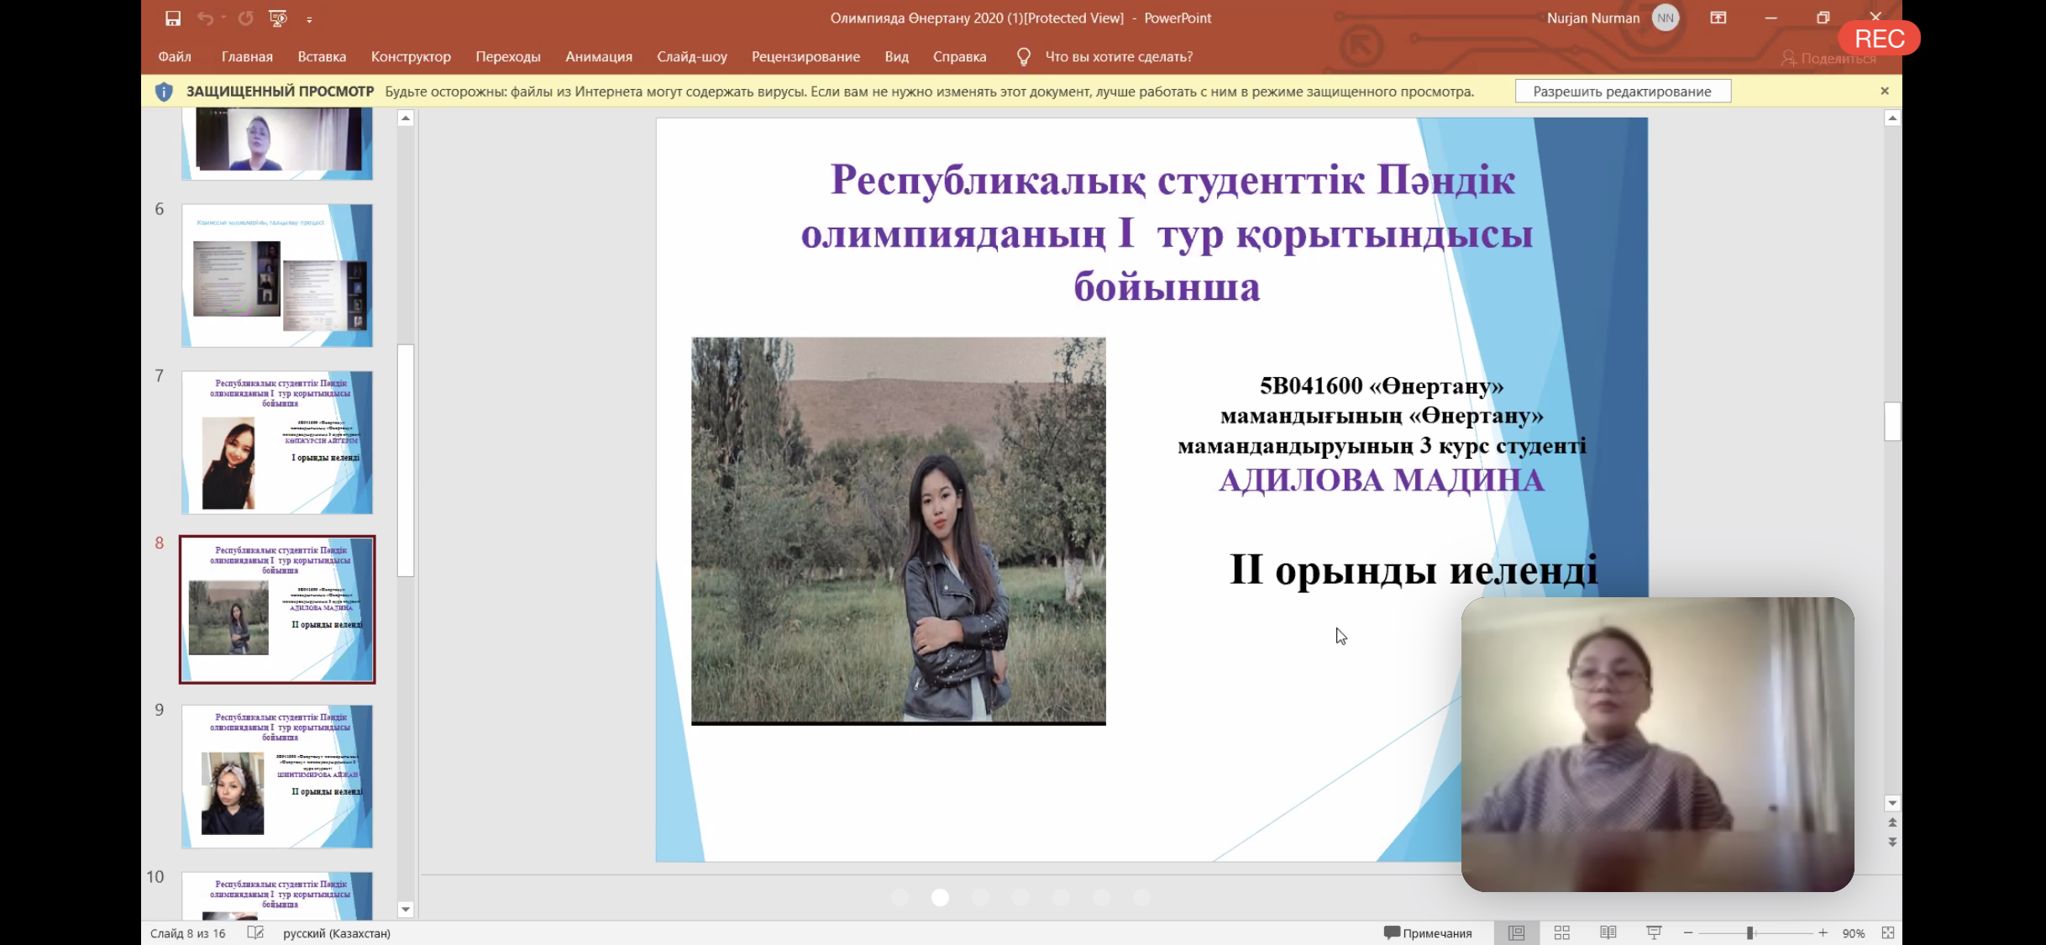
Task: Select partially visible slide 5 thumbnail
Action: pyautogui.click(x=277, y=144)
